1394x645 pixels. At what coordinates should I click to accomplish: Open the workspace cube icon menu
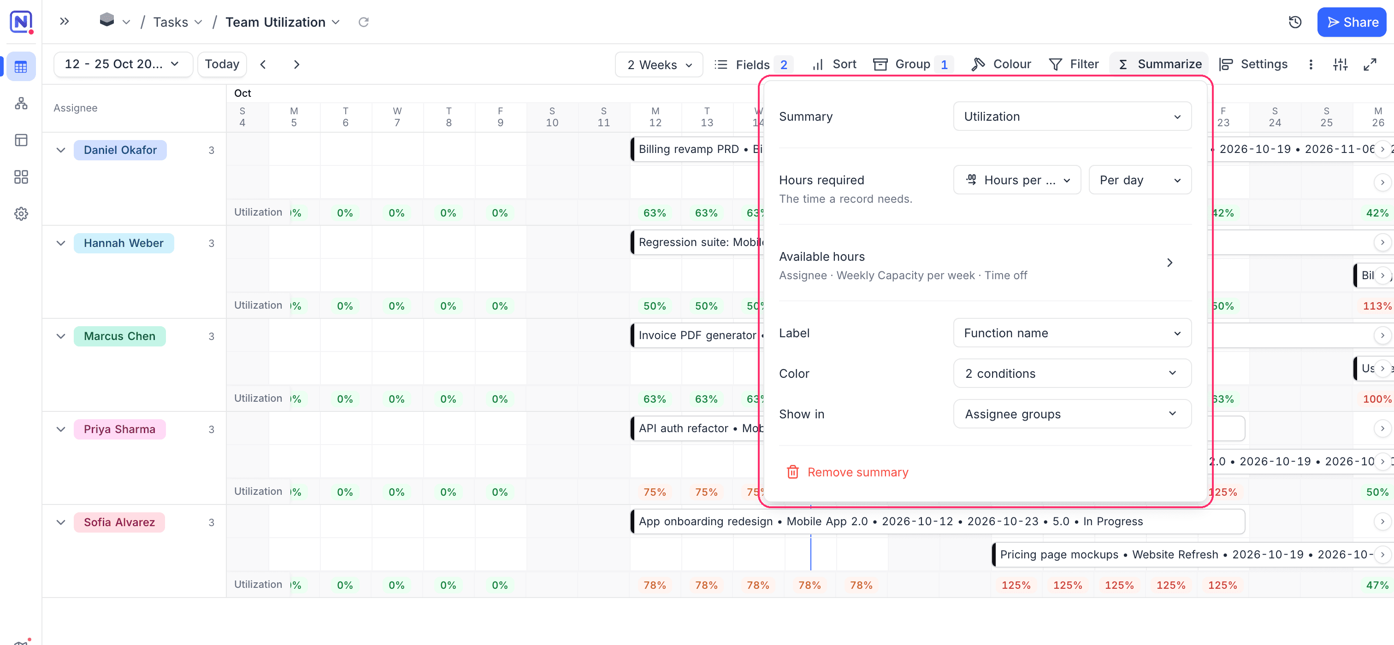click(x=115, y=21)
